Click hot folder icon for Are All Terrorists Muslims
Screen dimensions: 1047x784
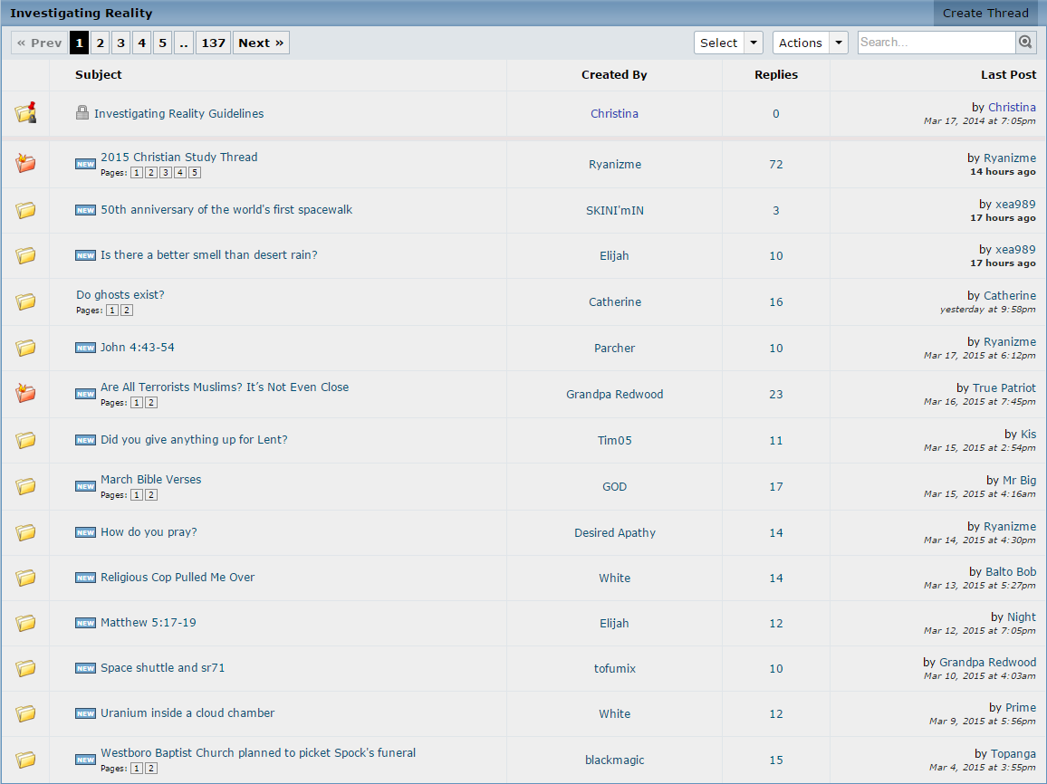25,394
